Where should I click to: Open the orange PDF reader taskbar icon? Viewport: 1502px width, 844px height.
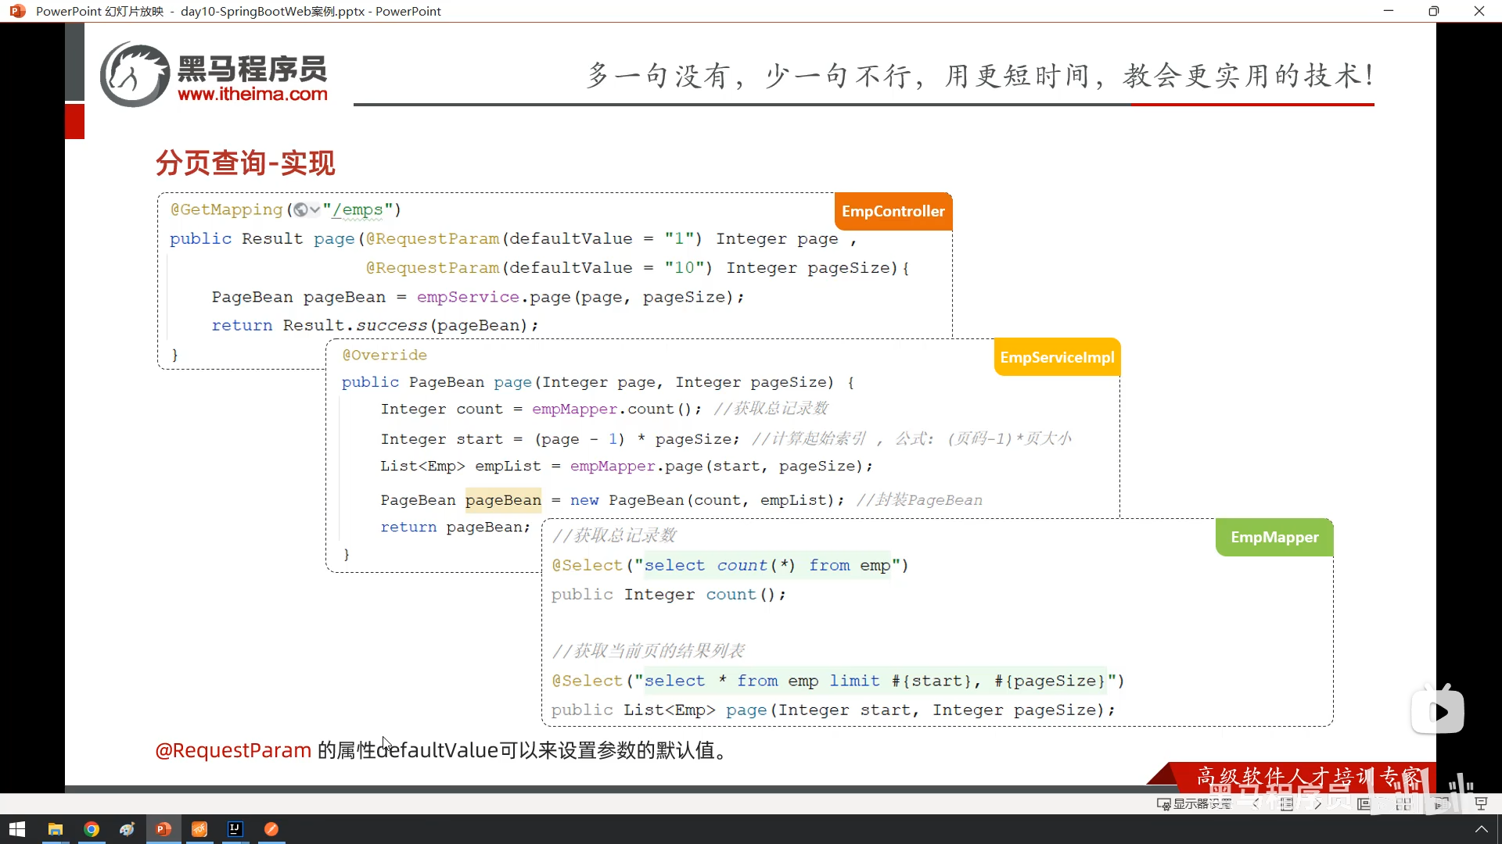[199, 829]
